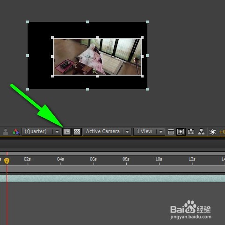Open the Fast Previews lightning icon
Image resolution: width=225 pixels, height=225 pixels.
tap(181, 132)
